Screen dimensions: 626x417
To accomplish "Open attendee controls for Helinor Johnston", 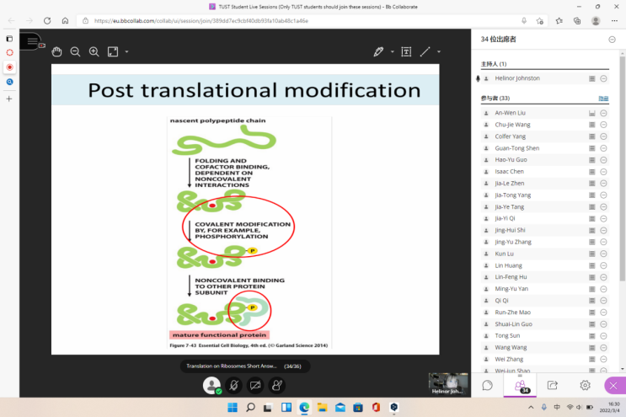I will [603, 78].
